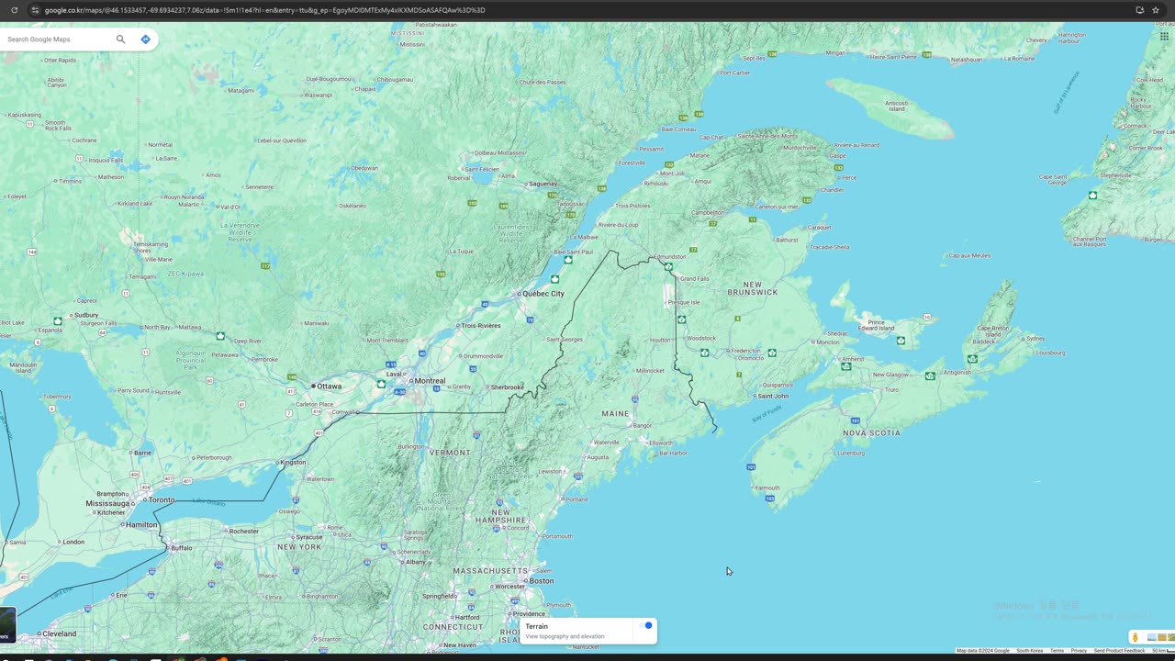Choose the first imagery thumbnail beside the pegman
Screen dimensions: 1175x661
coord(1152,637)
